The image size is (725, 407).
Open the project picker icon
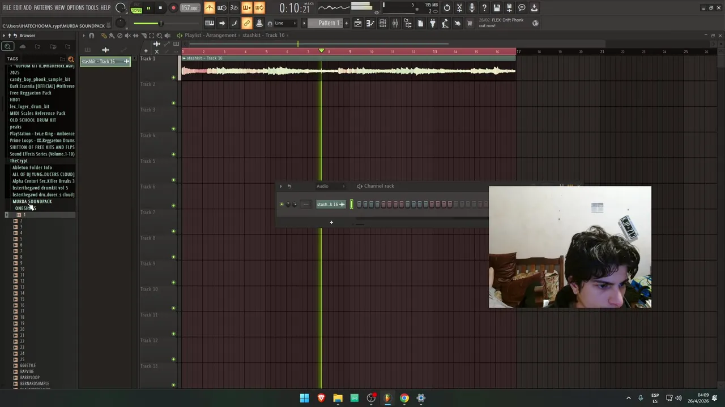[x=420, y=23]
